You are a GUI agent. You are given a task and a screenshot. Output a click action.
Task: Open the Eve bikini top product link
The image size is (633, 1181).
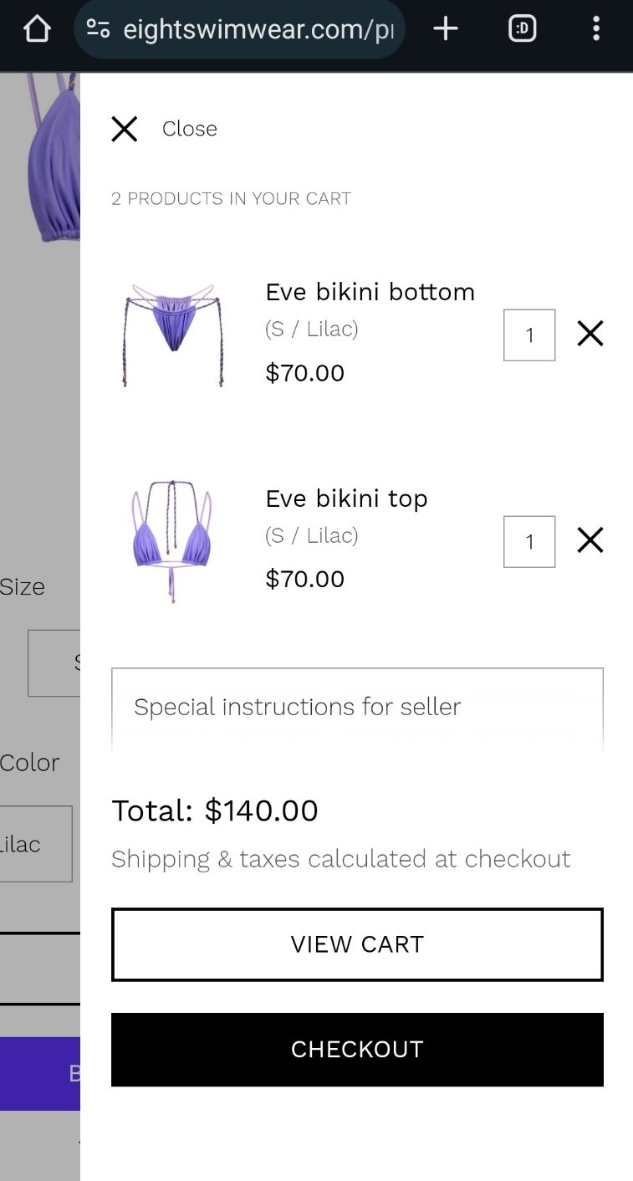[x=346, y=498]
